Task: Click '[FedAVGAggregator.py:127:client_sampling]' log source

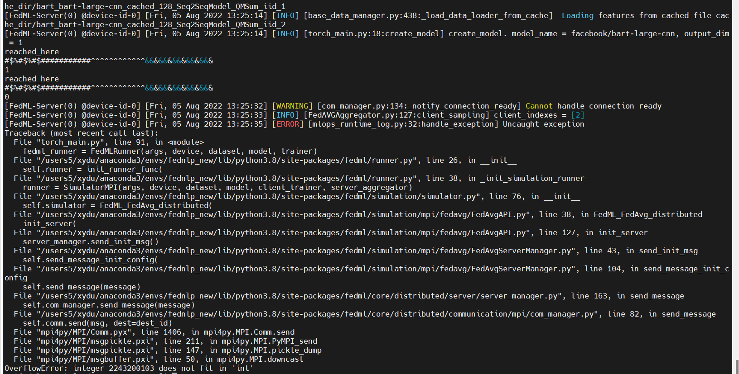Action: point(396,115)
